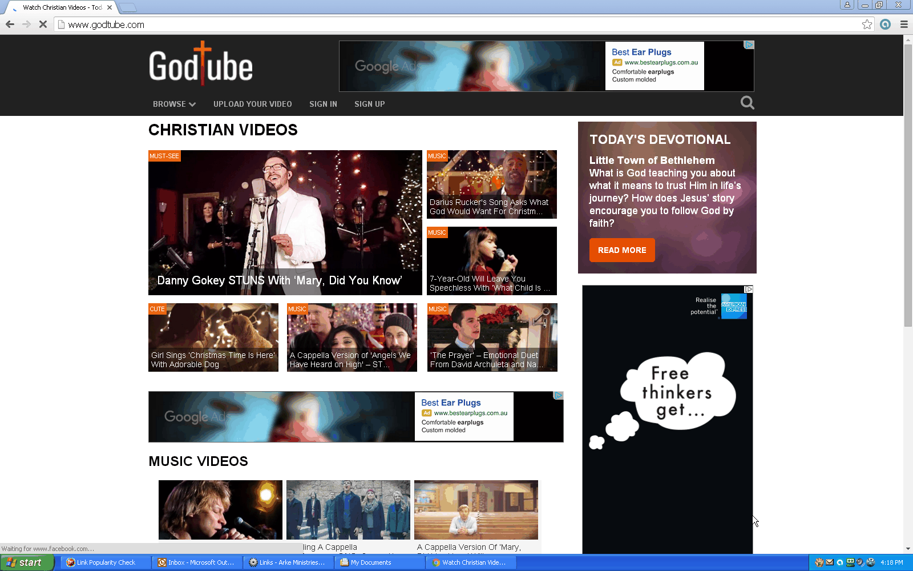Image resolution: width=913 pixels, height=571 pixels.
Task: Play Danny Gokey Mary Did You Know video
Action: point(285,223)
